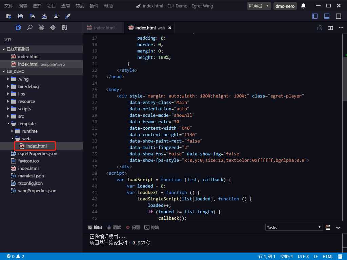
Task: Select index.html template\web in open editors
Action: tap(41, 64)
